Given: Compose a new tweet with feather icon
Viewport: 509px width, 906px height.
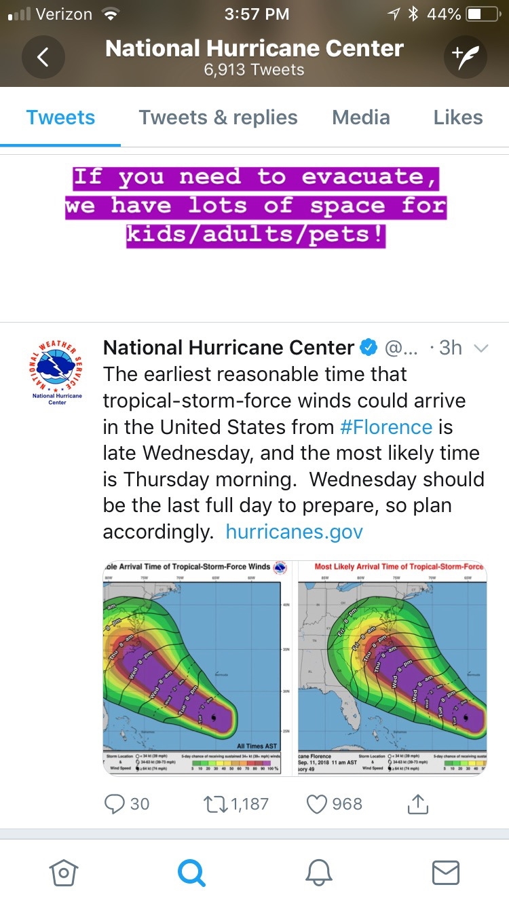Looking at the screenshot, I should pyautogui.click(x=466, y=57).
